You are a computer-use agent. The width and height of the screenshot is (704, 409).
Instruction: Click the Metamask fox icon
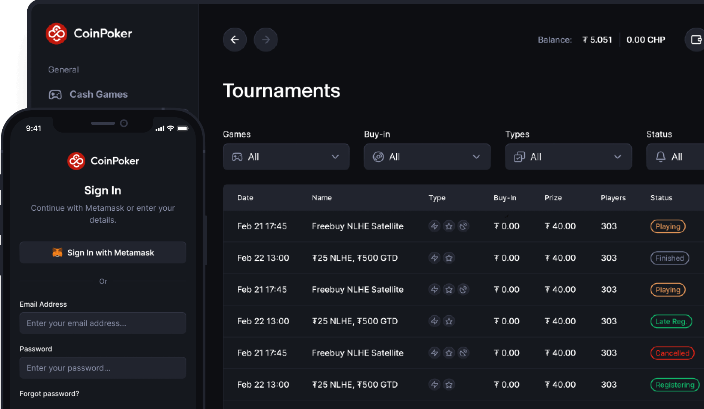57,253
